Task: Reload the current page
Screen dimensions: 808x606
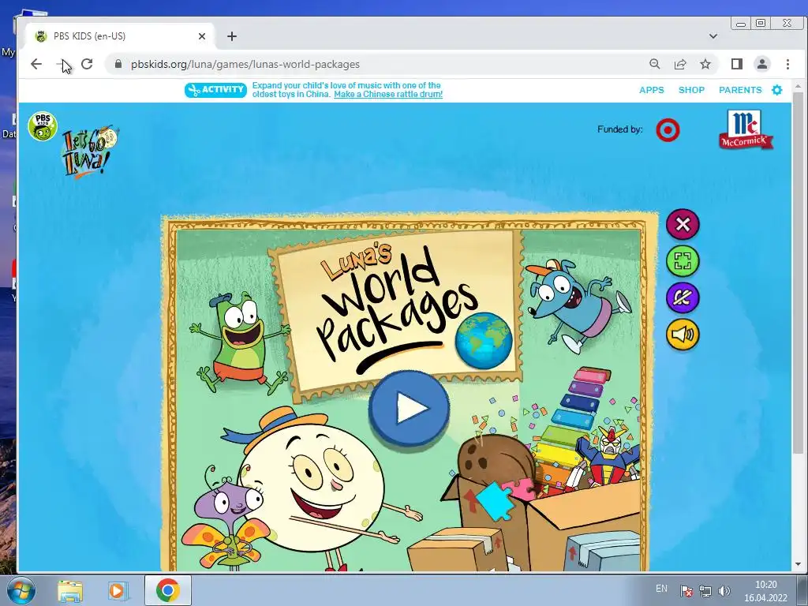Action: point(87,64)
